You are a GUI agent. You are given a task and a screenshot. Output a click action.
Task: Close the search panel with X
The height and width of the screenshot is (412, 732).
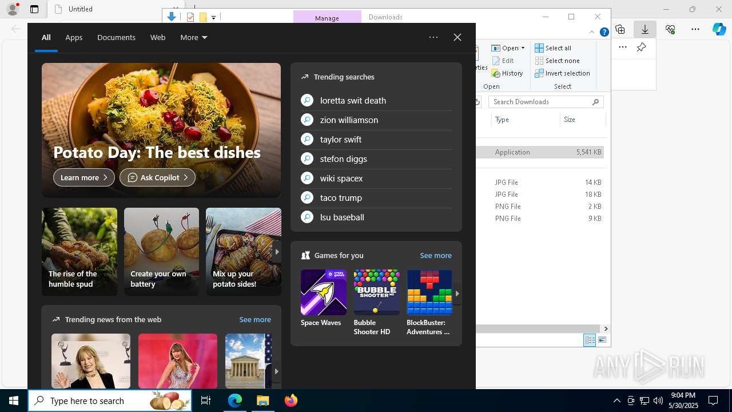457,37
